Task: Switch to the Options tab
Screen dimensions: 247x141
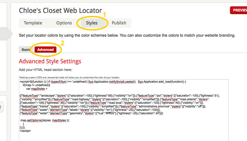Action: pyautogui.click(x=64, y=23)
